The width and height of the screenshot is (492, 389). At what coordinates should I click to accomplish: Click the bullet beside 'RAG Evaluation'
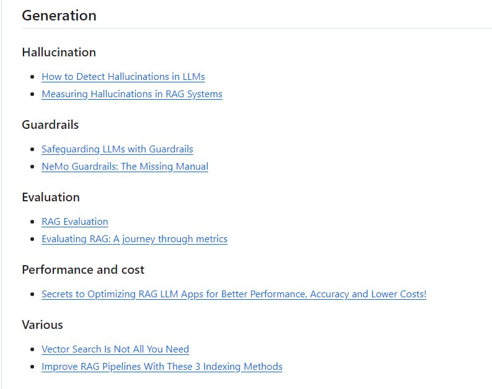32,222
